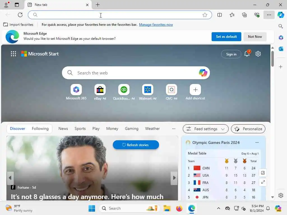Viewport: 287px width, 215px height.
Task: Reload the page with Refresh icon
Action: coord(20,15)
